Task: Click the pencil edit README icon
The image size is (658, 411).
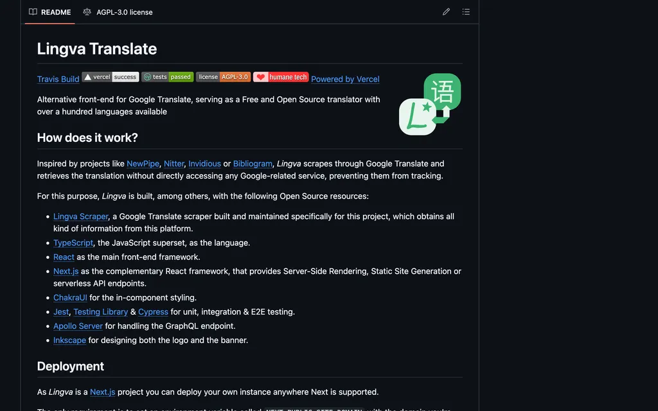Action: click(x=446, y=12)
